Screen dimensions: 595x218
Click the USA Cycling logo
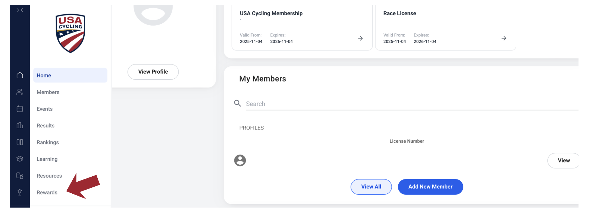(70, 33)
